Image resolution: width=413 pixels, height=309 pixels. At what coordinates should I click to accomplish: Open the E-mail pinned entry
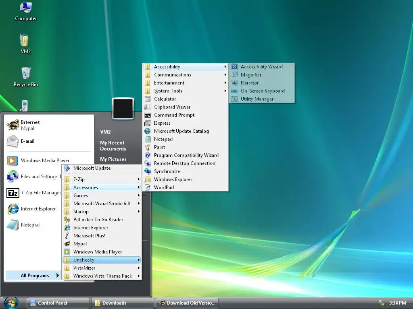[x=49, y=141]
